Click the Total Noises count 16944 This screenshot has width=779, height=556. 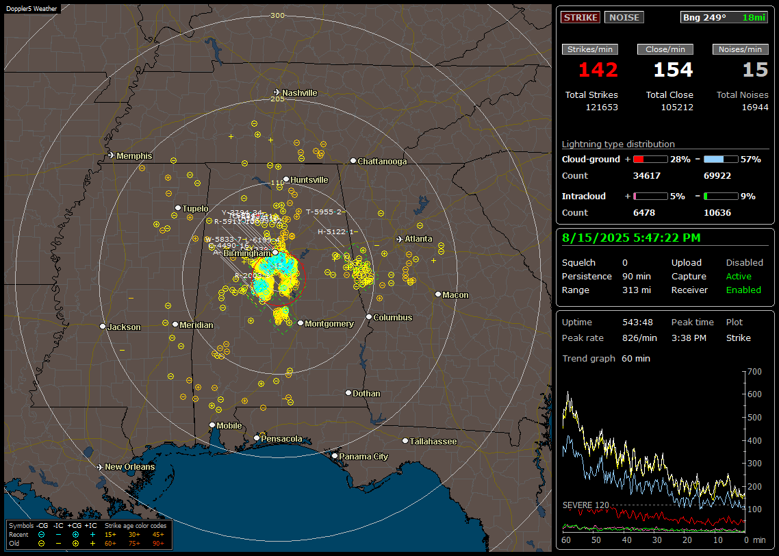click(x=755, y=108)
